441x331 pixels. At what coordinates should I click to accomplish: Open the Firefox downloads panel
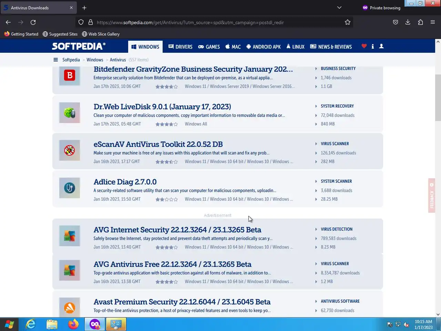pos(408,22)
